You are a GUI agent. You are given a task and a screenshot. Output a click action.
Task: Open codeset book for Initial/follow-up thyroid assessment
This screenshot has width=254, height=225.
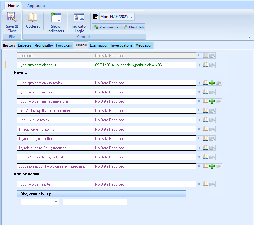tap(206, 110)
